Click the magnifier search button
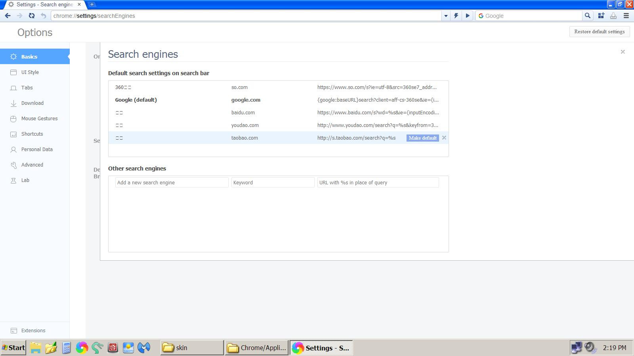634x356 pixels. (588, 16)
